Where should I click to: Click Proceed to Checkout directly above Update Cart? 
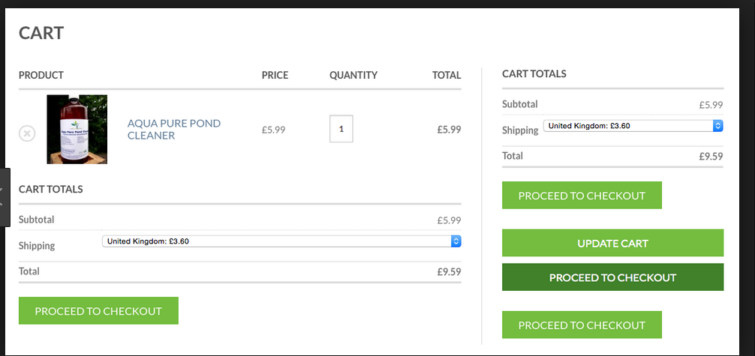(582, 196)
